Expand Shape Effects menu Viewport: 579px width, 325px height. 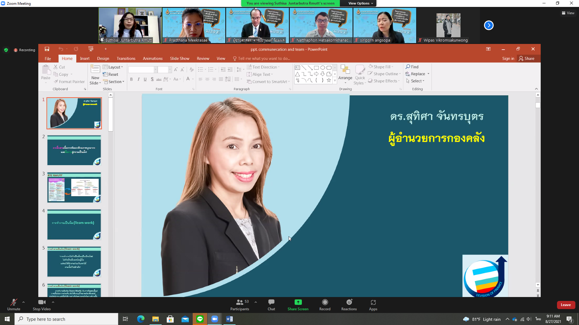(x=384, y=81)
